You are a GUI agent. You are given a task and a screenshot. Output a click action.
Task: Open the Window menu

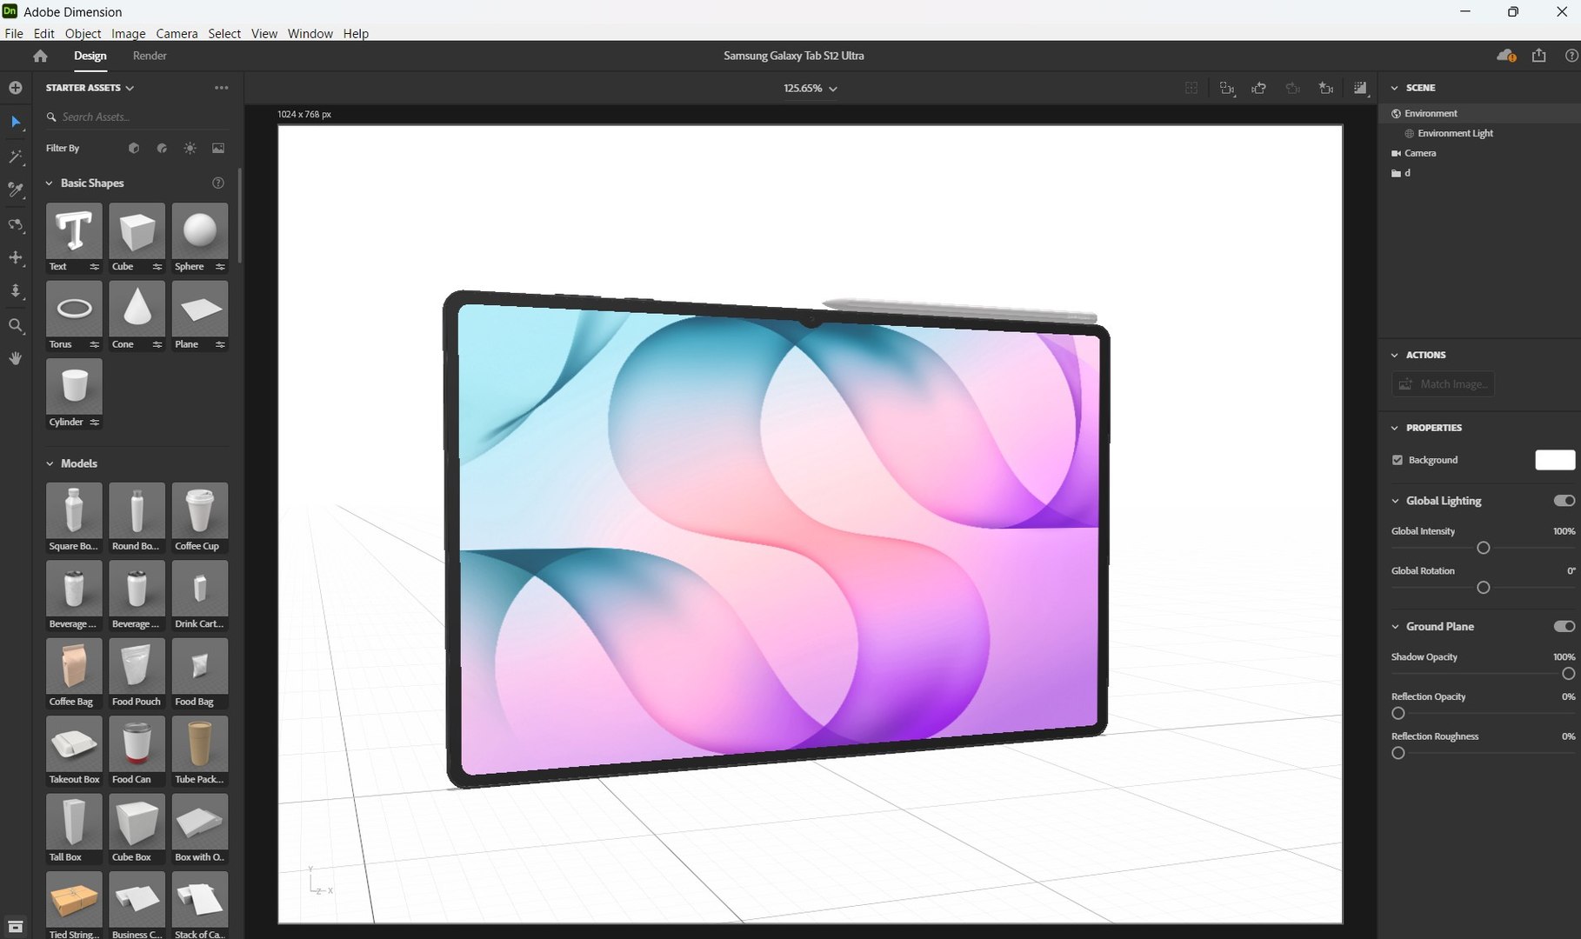[310, 33]
